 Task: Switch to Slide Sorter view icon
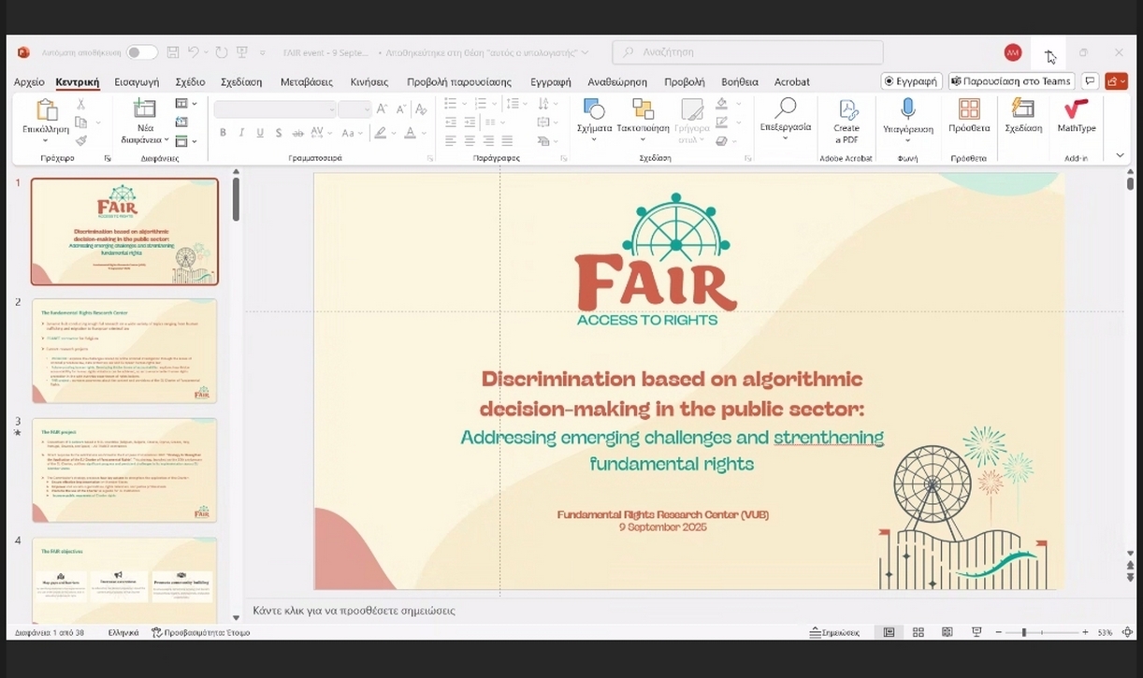[919, 633]
